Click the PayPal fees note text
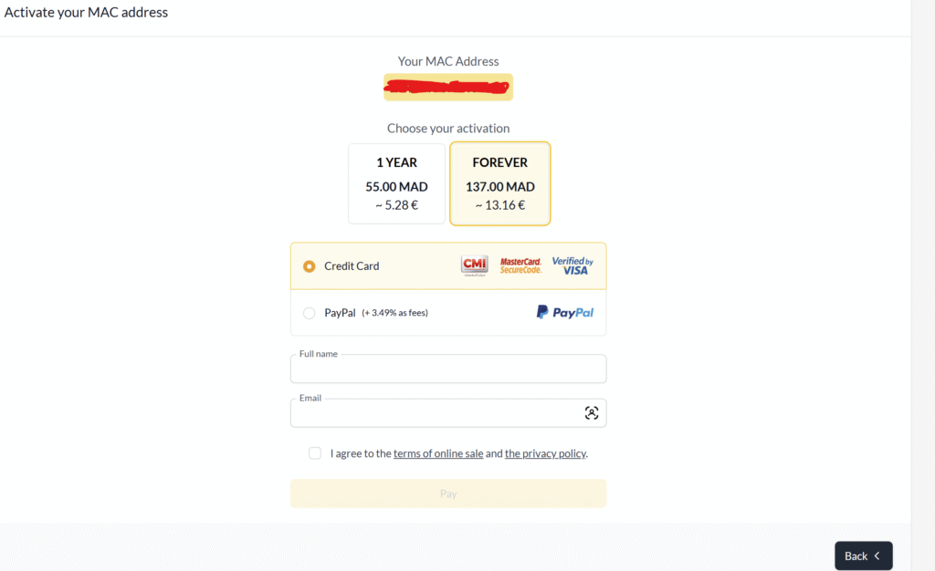 tap(394, 313)
